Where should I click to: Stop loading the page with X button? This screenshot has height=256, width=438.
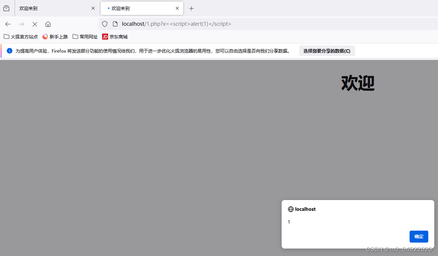click(35, 24)
